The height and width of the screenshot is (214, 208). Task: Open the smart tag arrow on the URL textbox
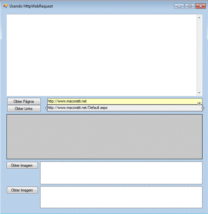tap(199, 104)
